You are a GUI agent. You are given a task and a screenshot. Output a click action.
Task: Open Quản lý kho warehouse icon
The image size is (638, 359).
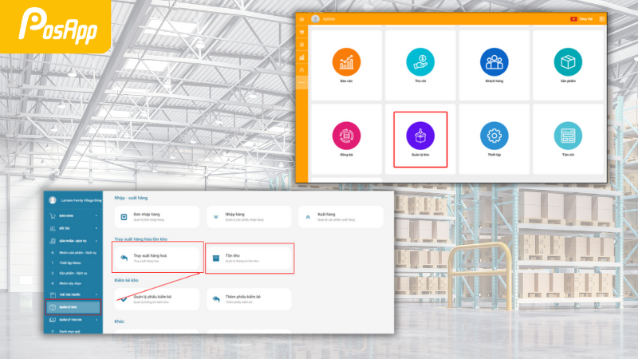419,135
